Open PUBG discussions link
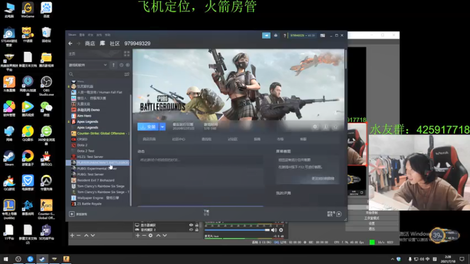 coord(233,139)
